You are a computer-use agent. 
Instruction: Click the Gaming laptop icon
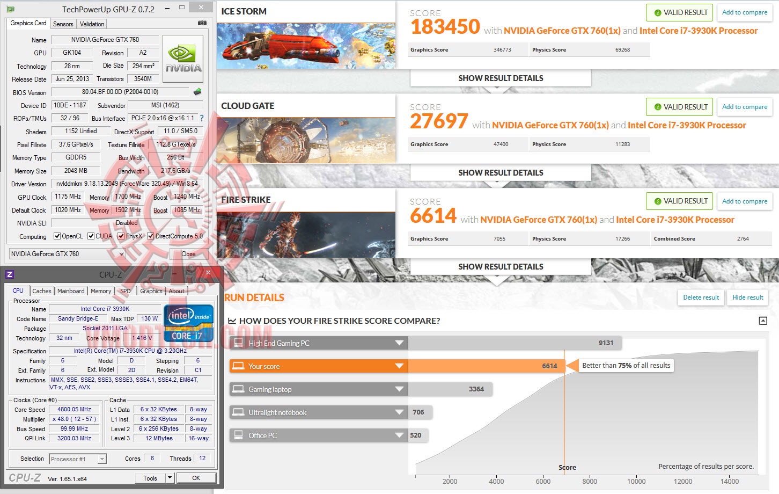coord(238,389)
